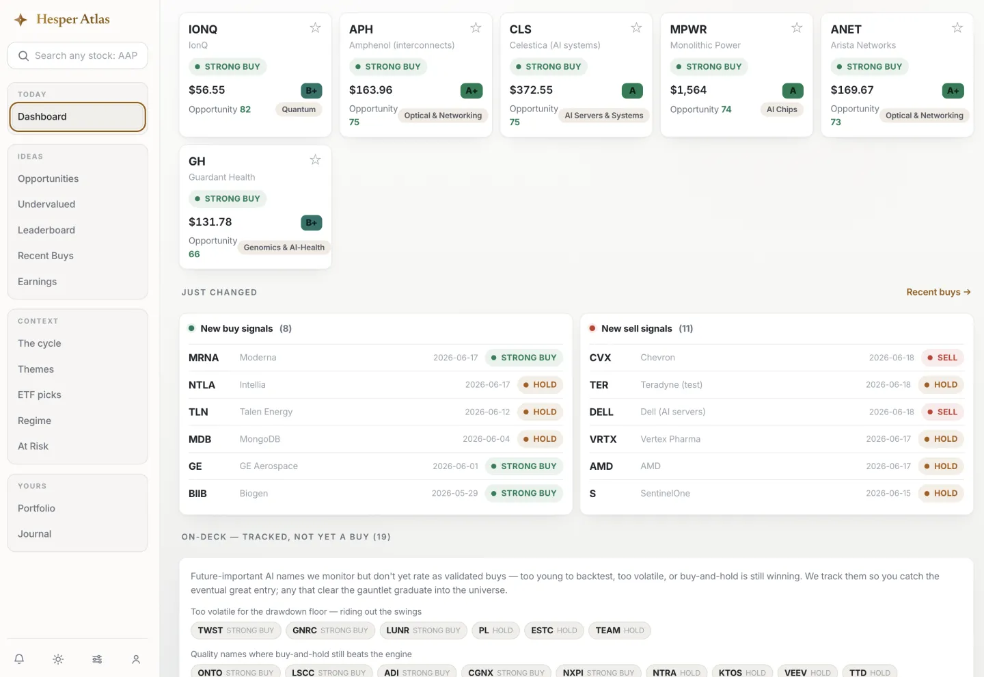Image resolution: width=984 pixels, height=677 pixels.
Task: Open the DELL sell signal row
Action: [777, 412]
